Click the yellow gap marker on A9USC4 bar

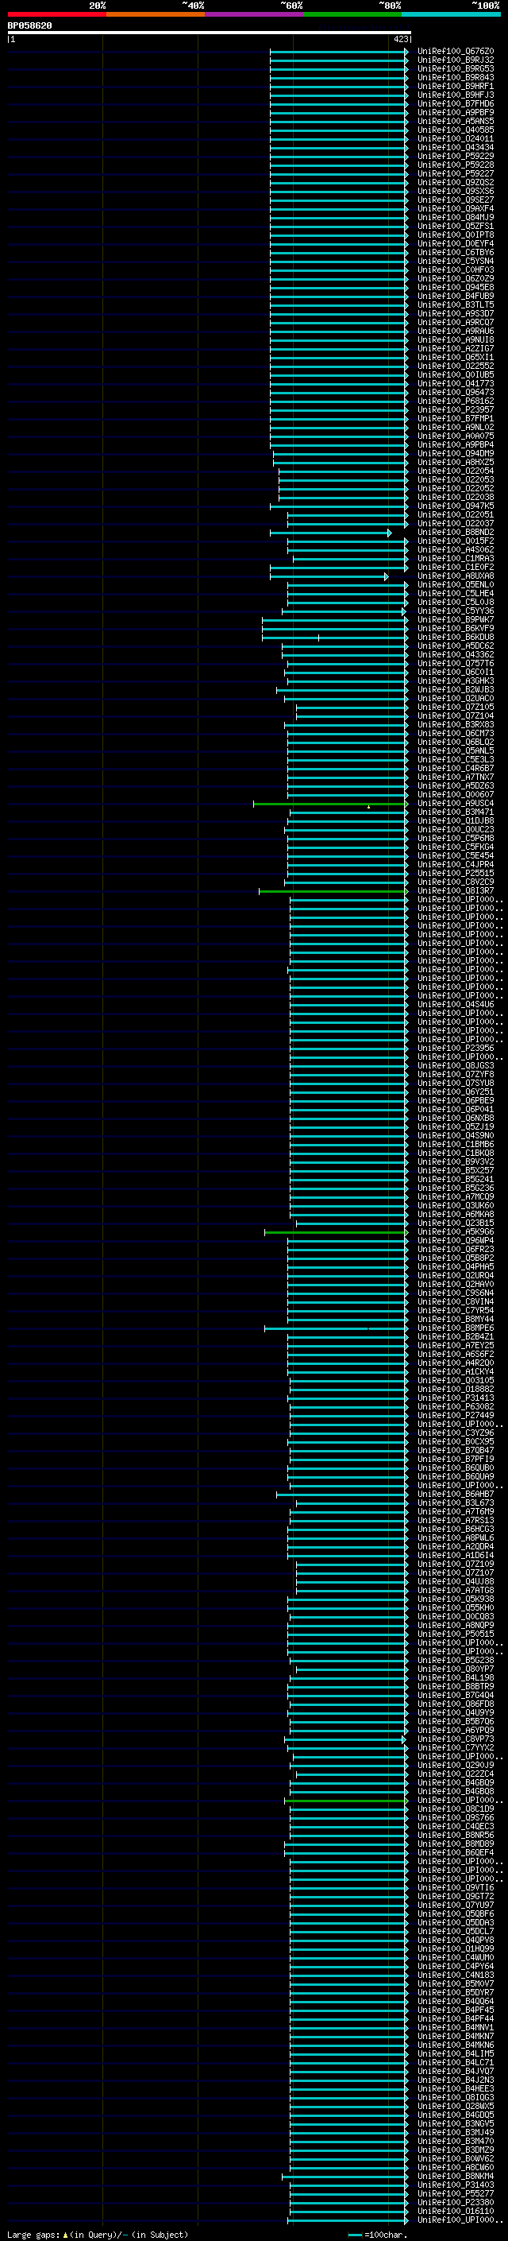click(x=368, y=806)
